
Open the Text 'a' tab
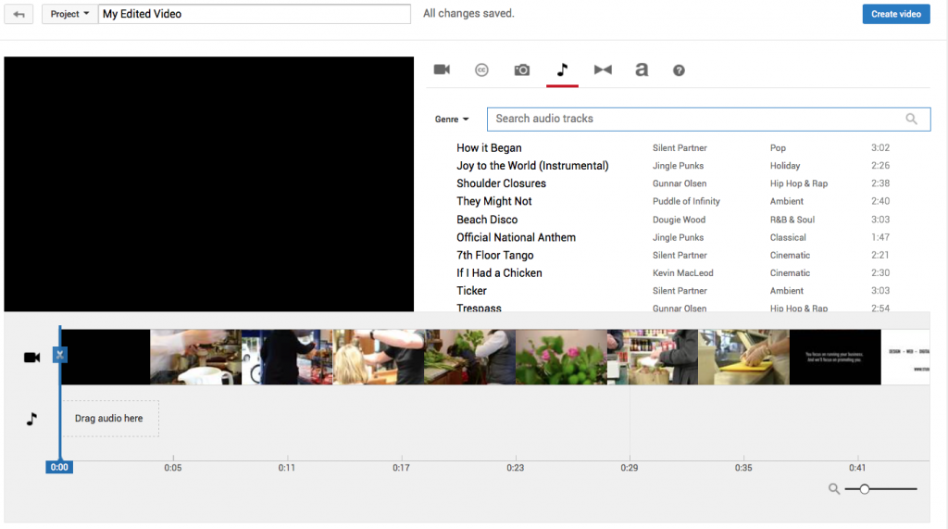(x=642, y=69)
